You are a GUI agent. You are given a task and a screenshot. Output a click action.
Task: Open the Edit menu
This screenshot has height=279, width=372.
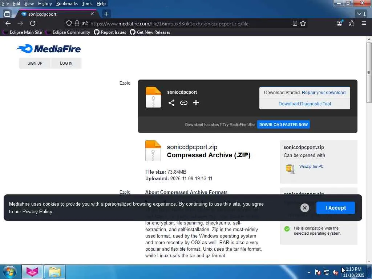coord(17,4)
